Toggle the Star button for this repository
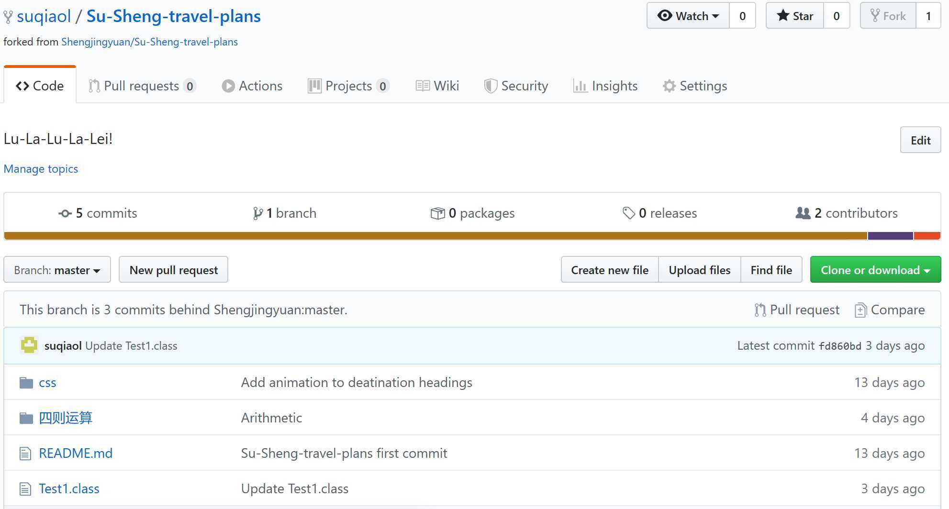 pyautogui.click(x=795, y=16)
